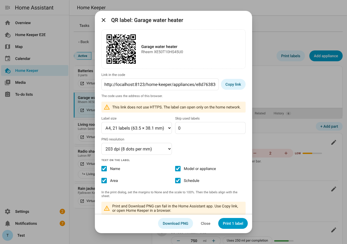Image resolution: width=347 pixels, height=244 pixels.
Task: Switch to the Tasks tab
Action: (84, 25)
